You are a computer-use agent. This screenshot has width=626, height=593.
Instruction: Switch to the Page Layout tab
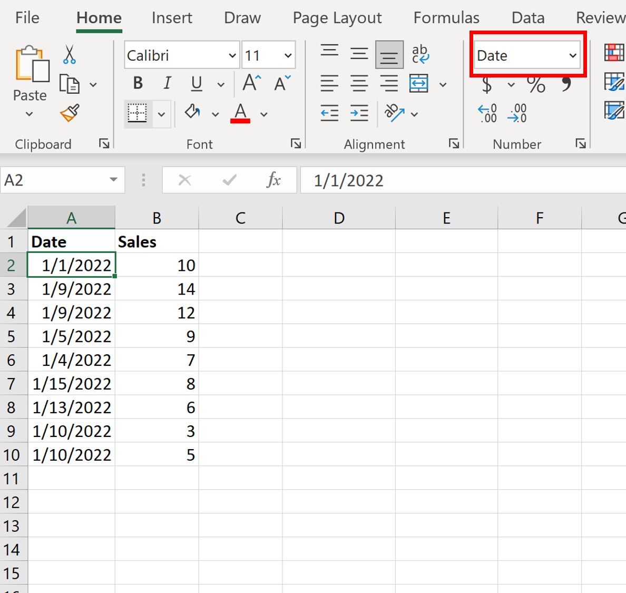337,18
